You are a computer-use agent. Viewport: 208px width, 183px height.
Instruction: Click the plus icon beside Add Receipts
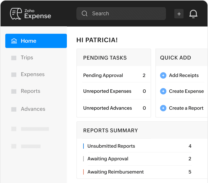tap(163, 75)
